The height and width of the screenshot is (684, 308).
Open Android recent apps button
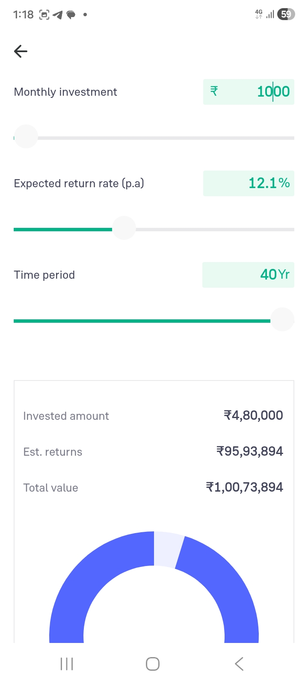67,664
